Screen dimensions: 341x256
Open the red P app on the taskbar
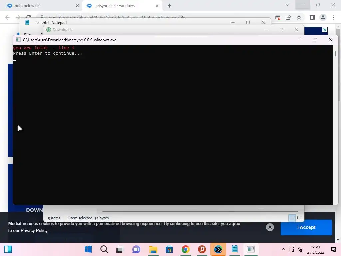202,249
